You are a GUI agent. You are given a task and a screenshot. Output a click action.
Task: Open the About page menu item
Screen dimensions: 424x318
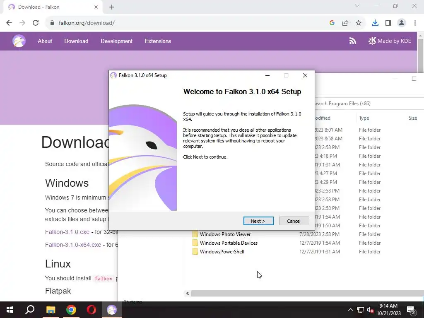[45, 41]
